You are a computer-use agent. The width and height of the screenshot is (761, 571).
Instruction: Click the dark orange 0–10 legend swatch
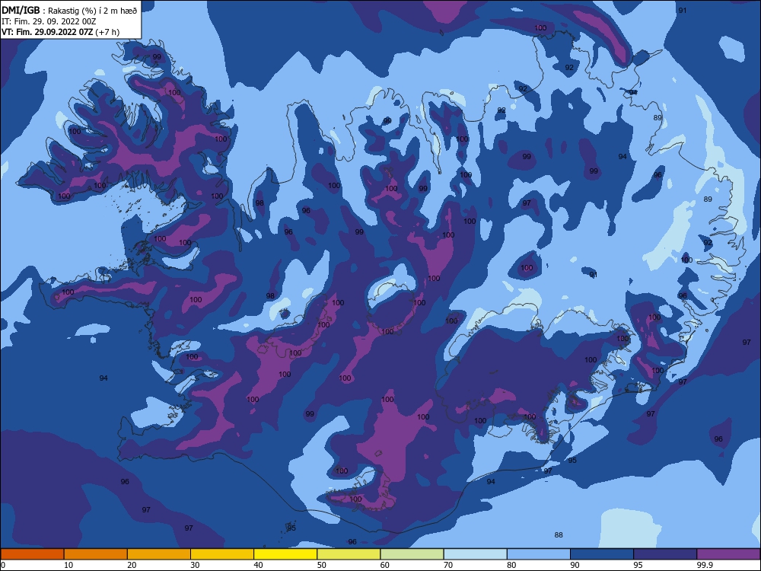32,554
